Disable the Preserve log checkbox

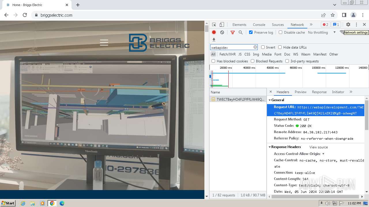click(251, 32)
